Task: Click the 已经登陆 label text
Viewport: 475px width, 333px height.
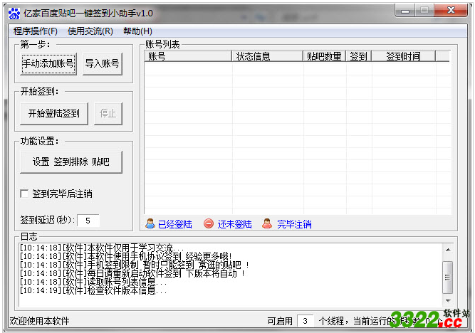Action: 174,224
